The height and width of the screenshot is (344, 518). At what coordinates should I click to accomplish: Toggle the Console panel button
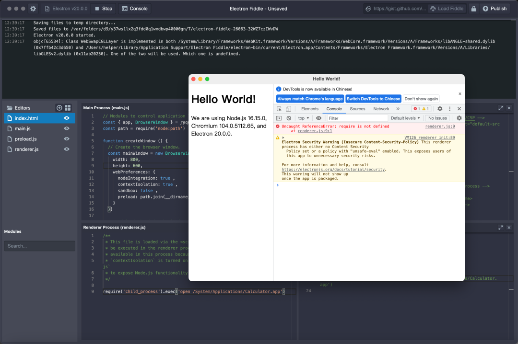point(135,9)
